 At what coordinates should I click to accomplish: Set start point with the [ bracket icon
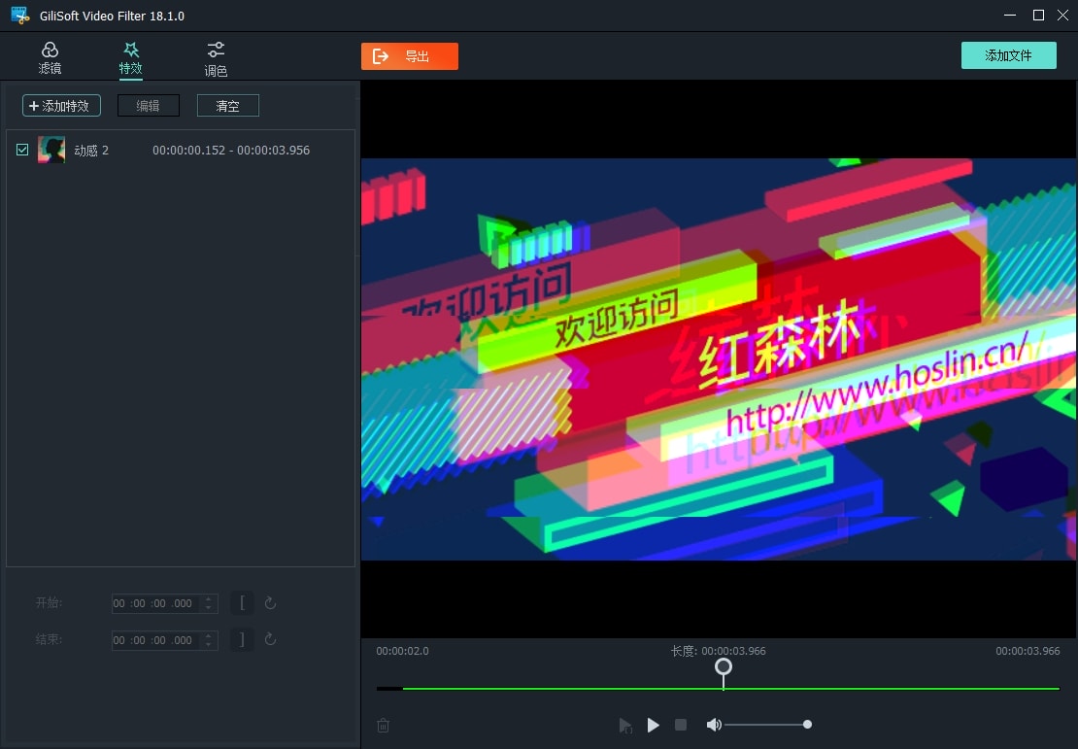(242, 603)
